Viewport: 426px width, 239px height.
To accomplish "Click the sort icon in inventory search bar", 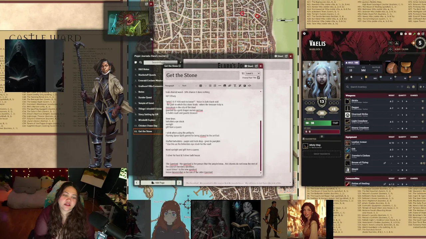I will pyautogui.click(x=408, y=87).
